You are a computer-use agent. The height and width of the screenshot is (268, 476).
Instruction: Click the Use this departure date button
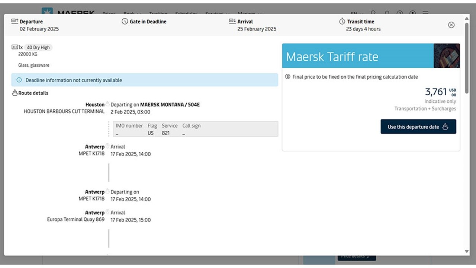[418, 127]
